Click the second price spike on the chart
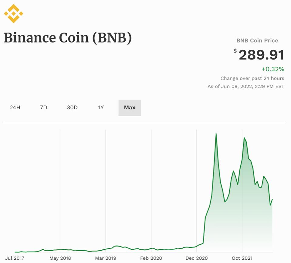 coord(244,138)
